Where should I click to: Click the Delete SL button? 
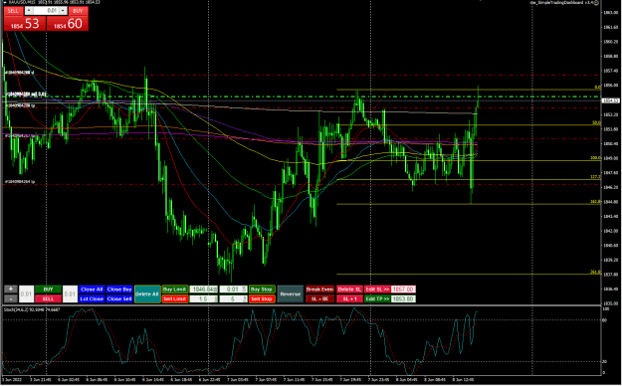pyautogui.click(x=349, y=289)
